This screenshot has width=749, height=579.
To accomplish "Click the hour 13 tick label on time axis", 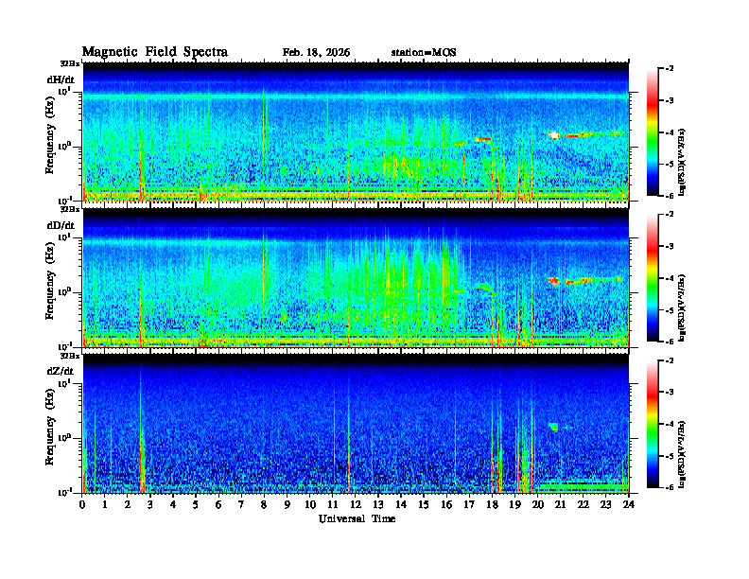I will [378, 504].
